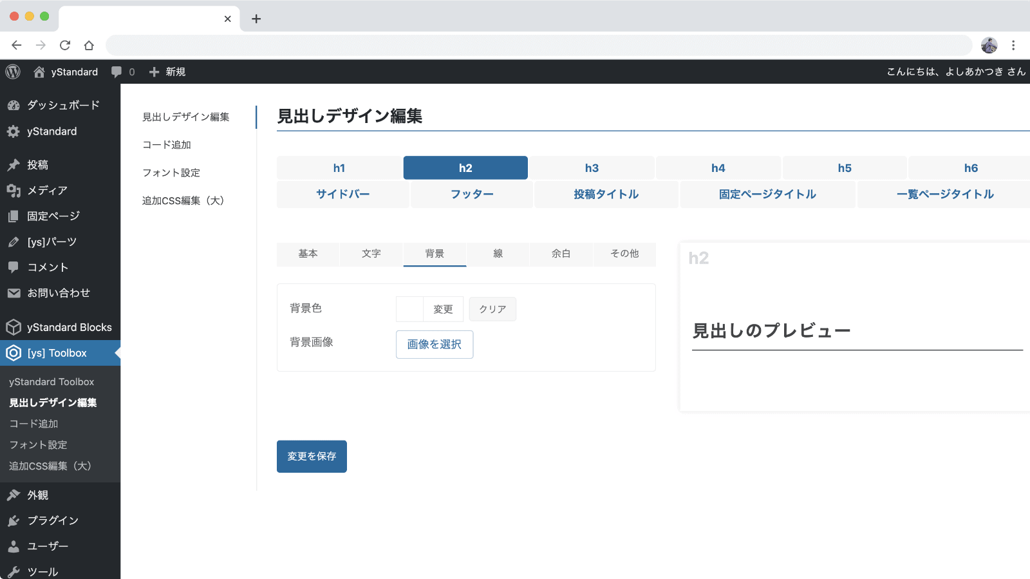
Task: Open the 基本 settings tab
Action: click(308, 254)
